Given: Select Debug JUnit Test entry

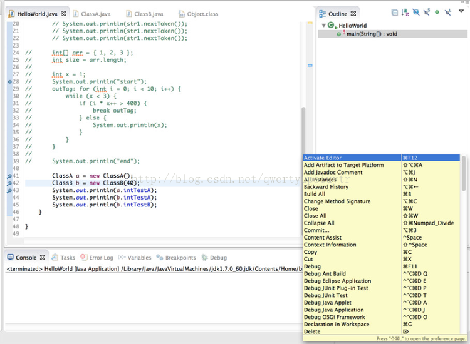Looking at the screenshot, I should [x=381, y=295].
